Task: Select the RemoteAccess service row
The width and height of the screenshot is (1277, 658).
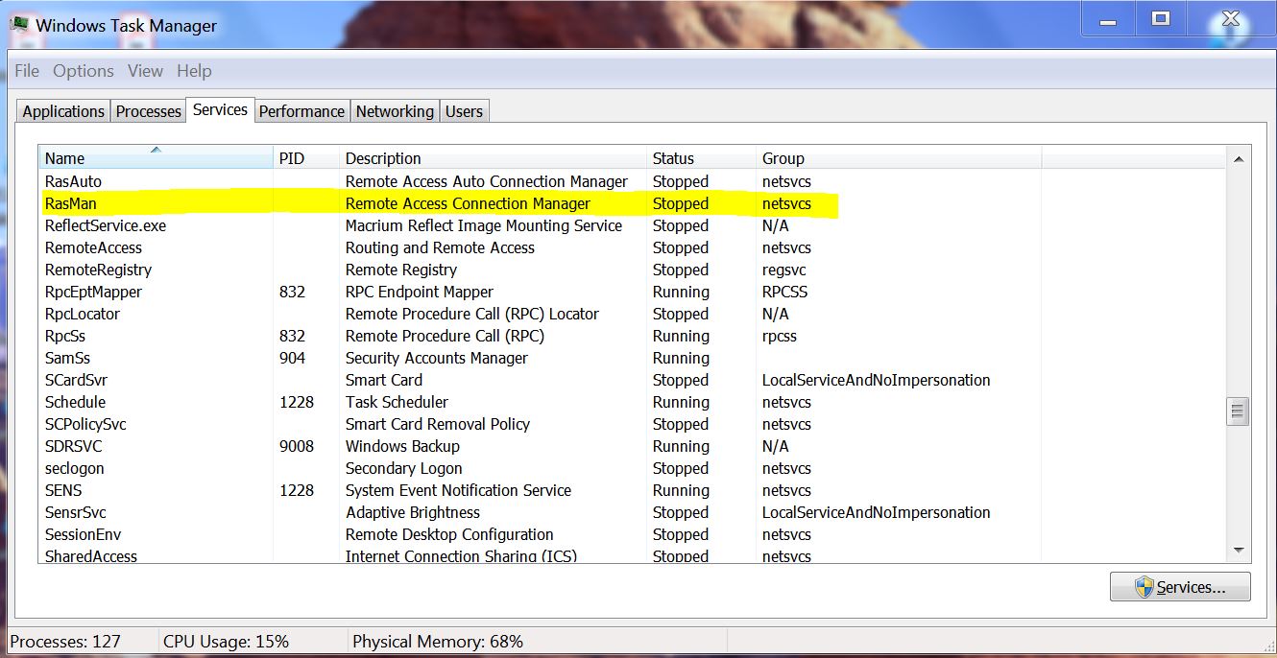Action: 633,247
